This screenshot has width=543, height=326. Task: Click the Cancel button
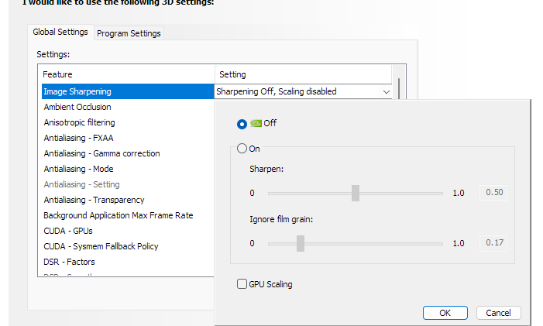498,313
